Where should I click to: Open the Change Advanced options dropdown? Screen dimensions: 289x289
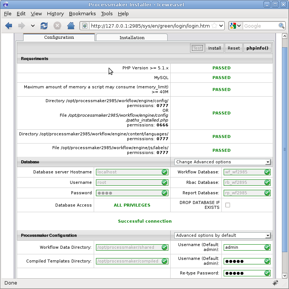point(223,162)
